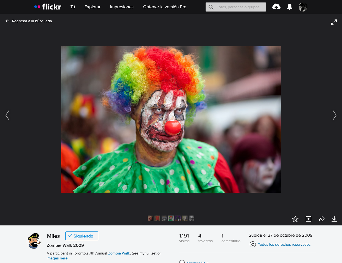
Task: Open the Impresiones menu
Action: coord(122,7)
